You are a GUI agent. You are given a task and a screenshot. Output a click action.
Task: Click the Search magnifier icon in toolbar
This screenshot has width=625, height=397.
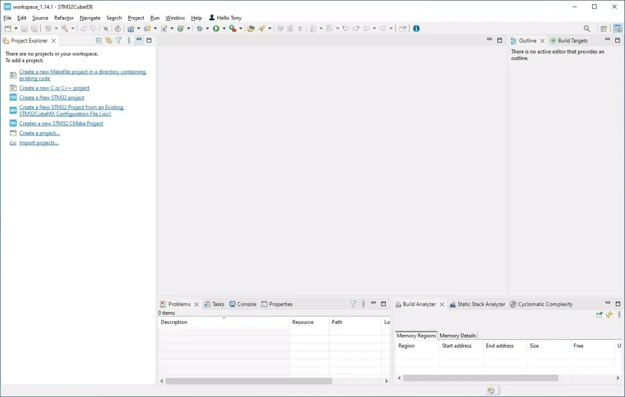pyautogui.click(x=587, y=29)
